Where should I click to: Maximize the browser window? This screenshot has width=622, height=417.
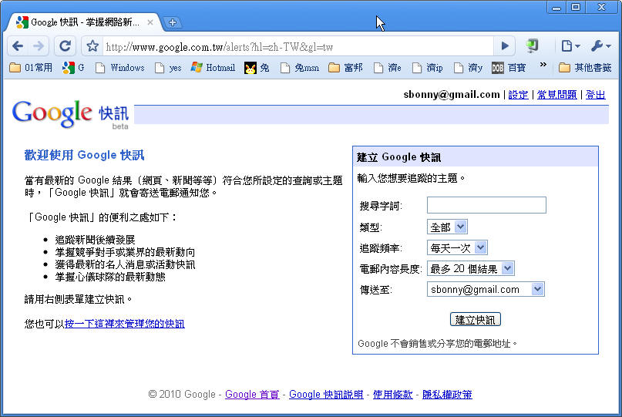point(576,7)
